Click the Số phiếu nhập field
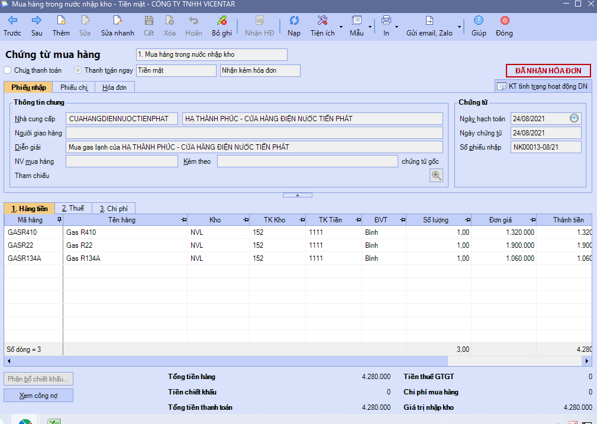This screenshot has height=424, width=597. point(546,147)
